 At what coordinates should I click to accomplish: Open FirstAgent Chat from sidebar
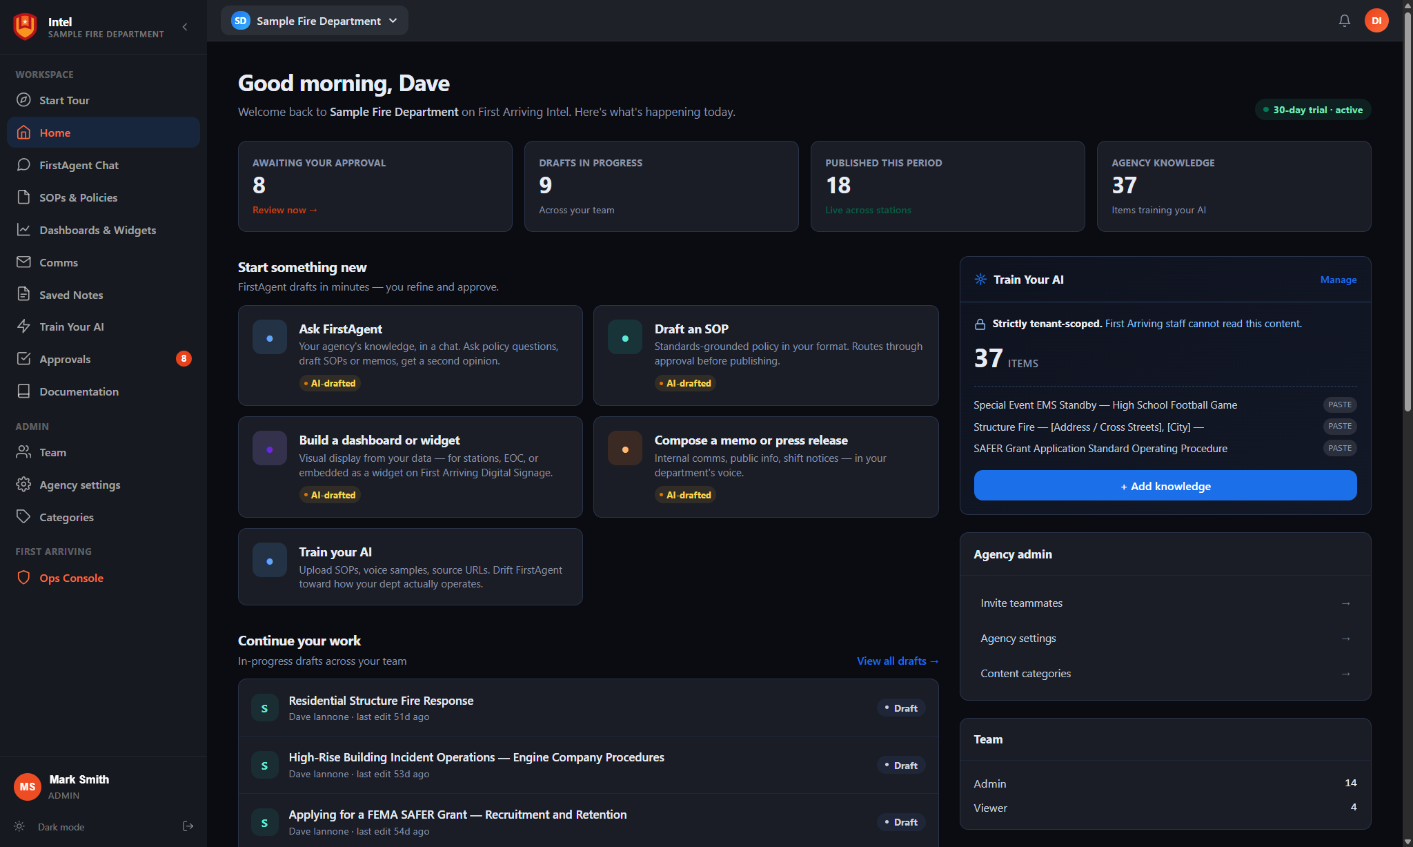coord(103,165)
